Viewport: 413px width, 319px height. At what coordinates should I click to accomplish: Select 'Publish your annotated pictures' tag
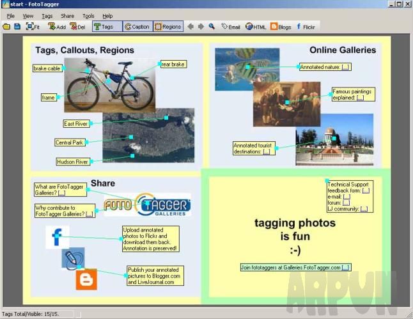tap(155, 276)
